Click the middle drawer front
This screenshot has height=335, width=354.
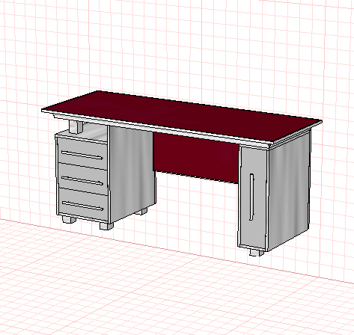(x=82, y=179)
